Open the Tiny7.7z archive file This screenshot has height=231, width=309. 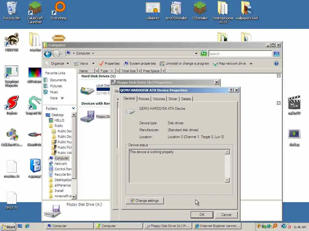coord(12,200)
